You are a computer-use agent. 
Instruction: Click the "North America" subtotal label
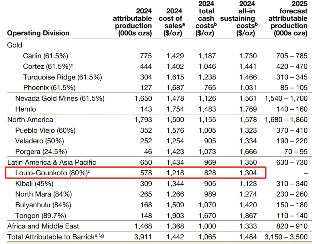pyautogui.click(x=30, y=120)
